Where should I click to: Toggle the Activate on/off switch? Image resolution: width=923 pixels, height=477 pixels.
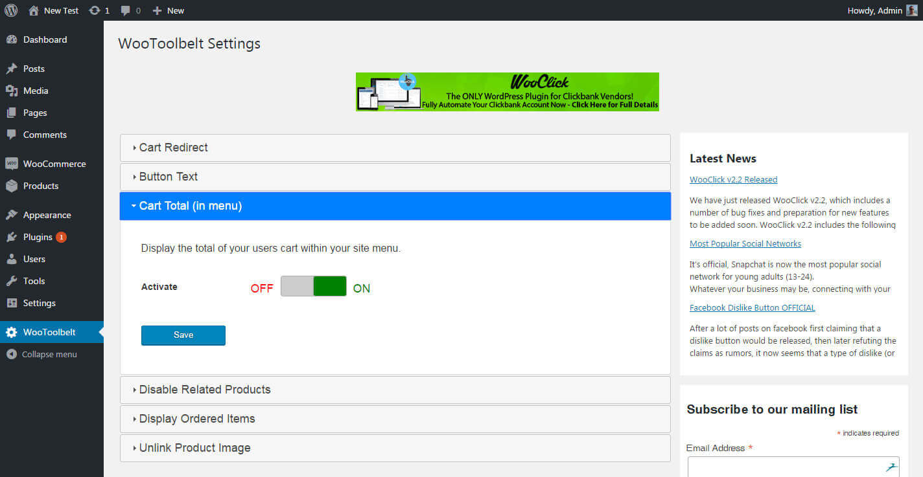point(314,286)
